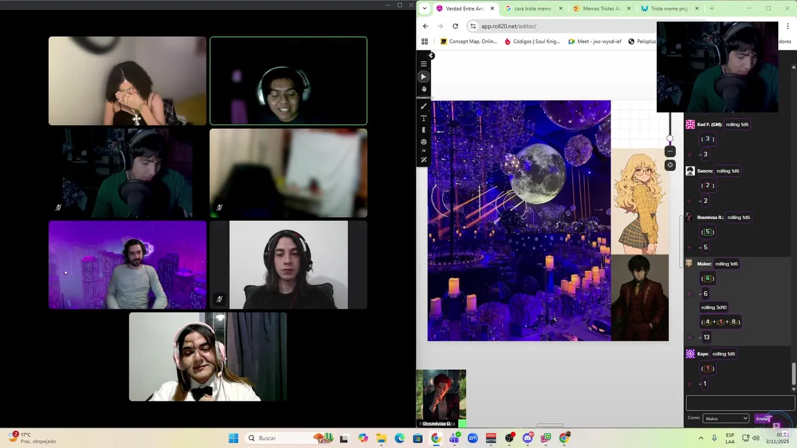Open Zoom from the taskbar
This screenshot has width=797, height=448.
(x=473, y=438)
